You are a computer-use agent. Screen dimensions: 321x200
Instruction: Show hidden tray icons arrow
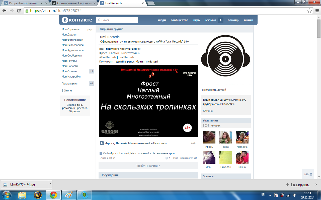[270, 195]
